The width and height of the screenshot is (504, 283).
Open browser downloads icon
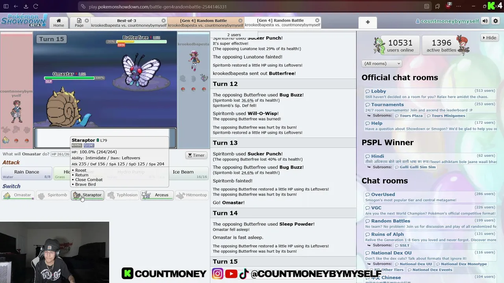[x=26, y=6]
